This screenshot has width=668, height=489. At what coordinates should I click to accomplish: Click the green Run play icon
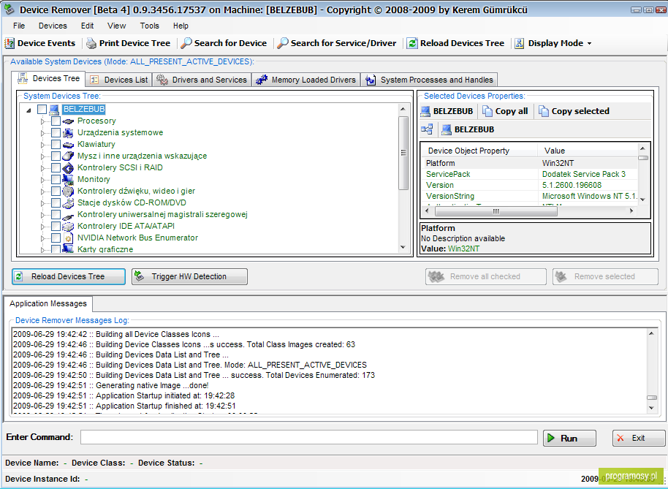(551, 438)
